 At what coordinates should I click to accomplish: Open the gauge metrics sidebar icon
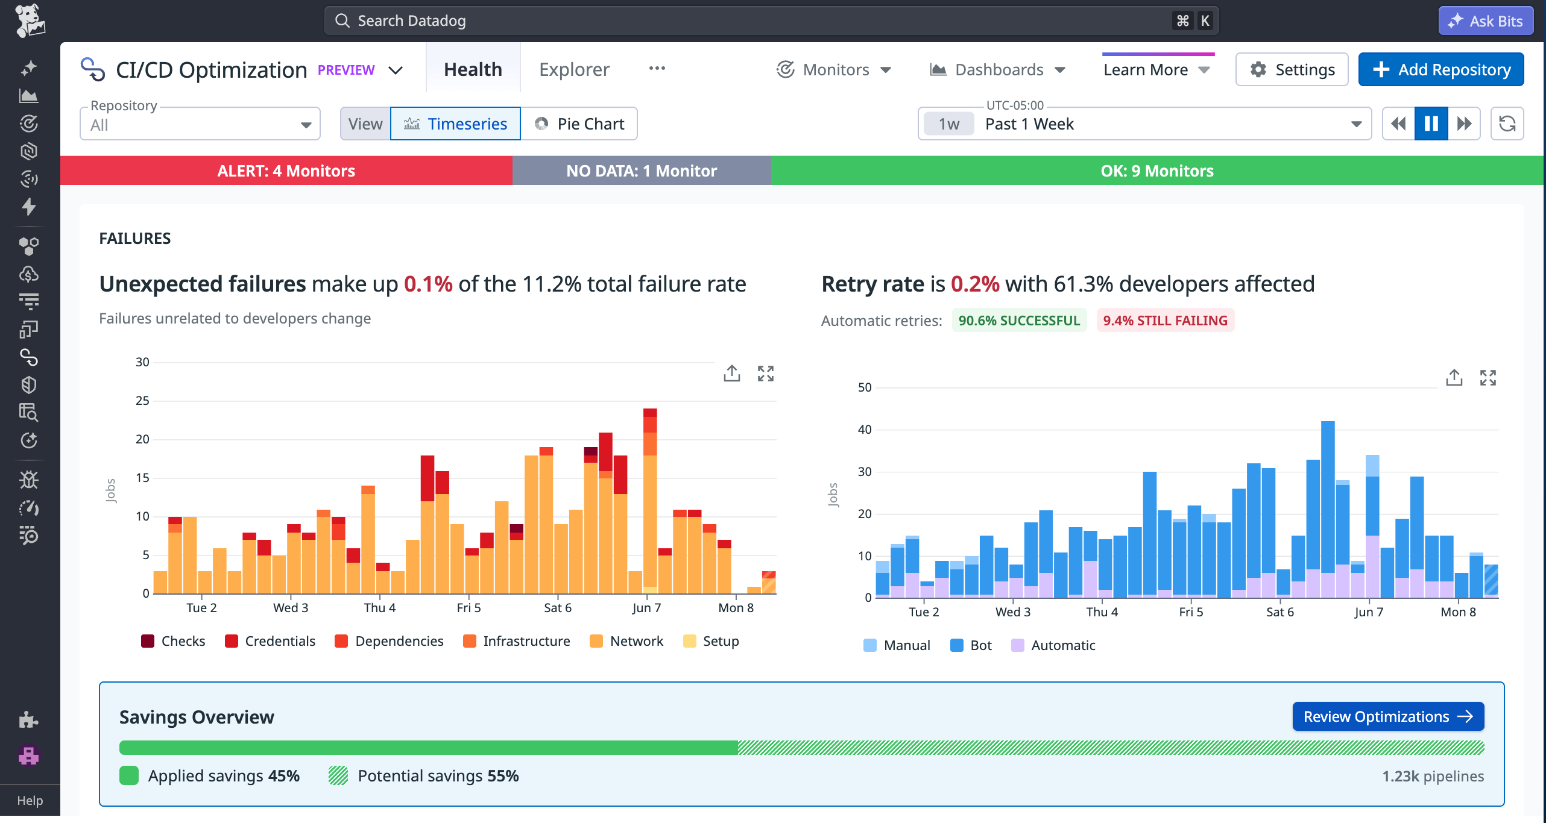tap(29, 507)
